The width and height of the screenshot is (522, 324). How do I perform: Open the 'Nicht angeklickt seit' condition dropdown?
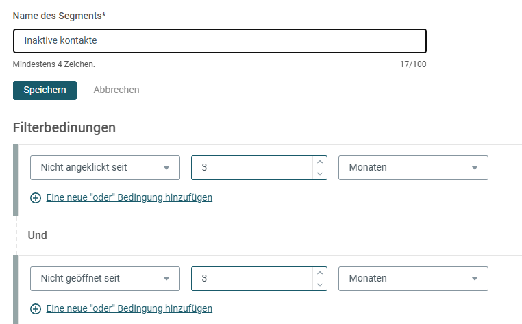point(105,168)
